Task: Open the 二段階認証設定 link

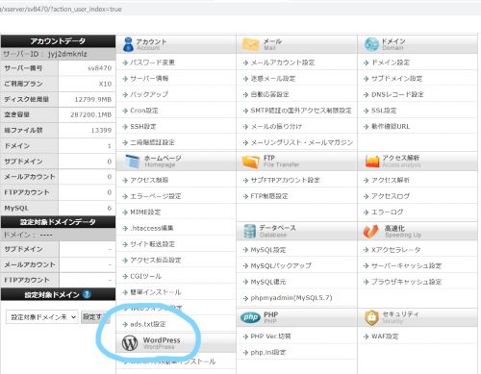Action: click(x=152, y=142)
